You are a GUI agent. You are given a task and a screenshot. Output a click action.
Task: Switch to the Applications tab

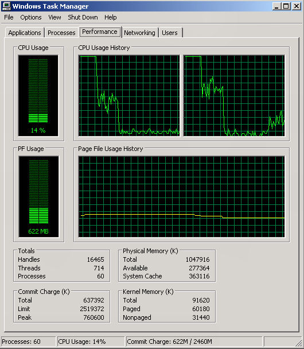pyautogui.click(x=25, y=33)
